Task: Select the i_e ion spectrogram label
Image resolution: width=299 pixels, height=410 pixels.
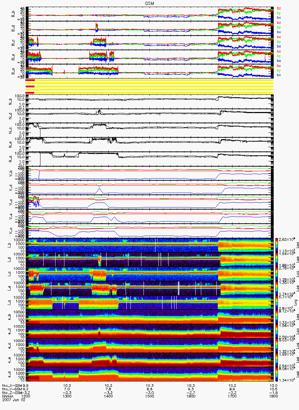Action: pyautogui.click(x=9, y=288)
